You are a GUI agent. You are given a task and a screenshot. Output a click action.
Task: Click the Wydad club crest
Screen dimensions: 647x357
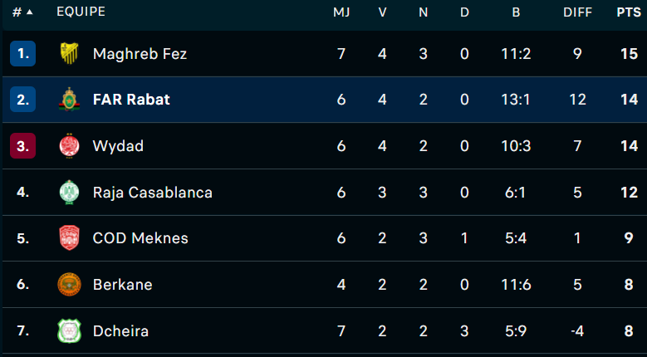[69, 146]
